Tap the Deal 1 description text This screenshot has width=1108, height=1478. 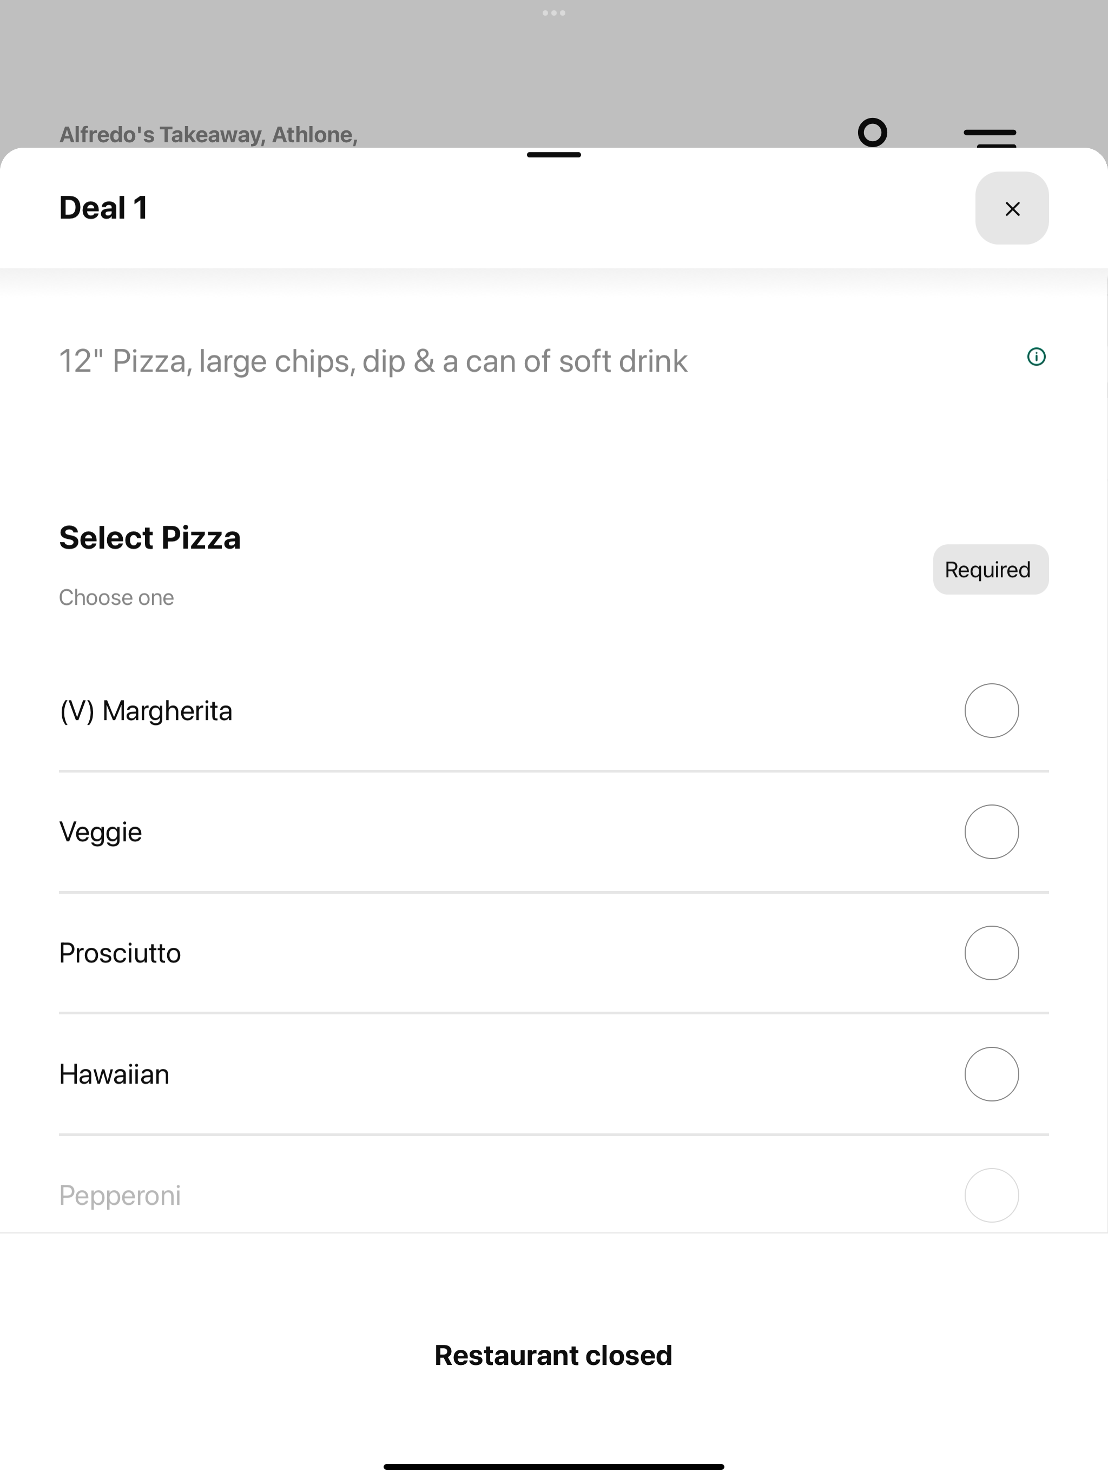point(373,361)
